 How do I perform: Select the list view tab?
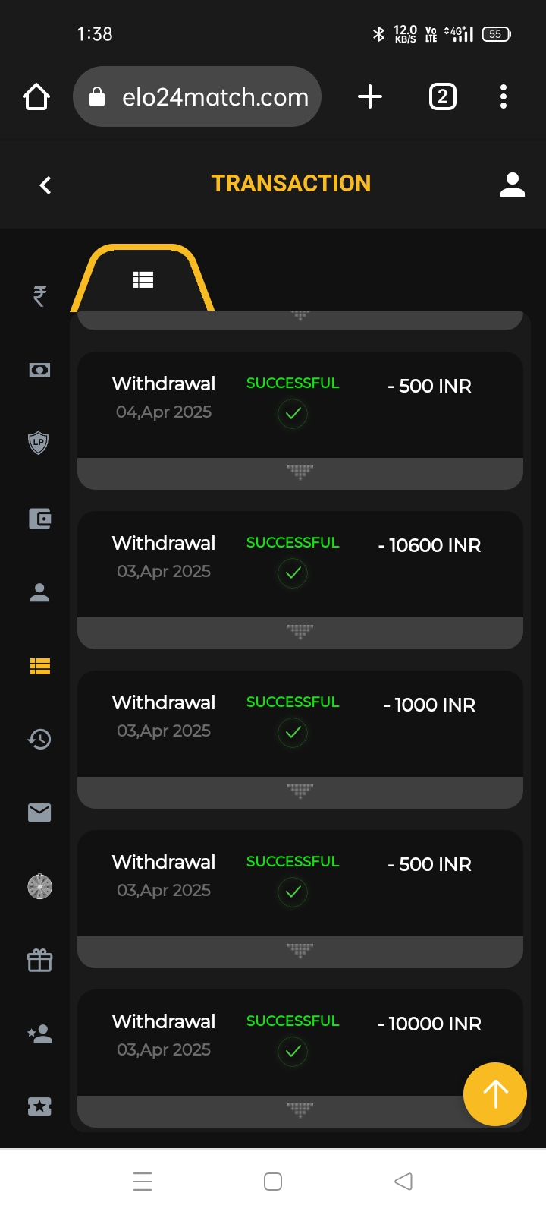pos(143,280)
